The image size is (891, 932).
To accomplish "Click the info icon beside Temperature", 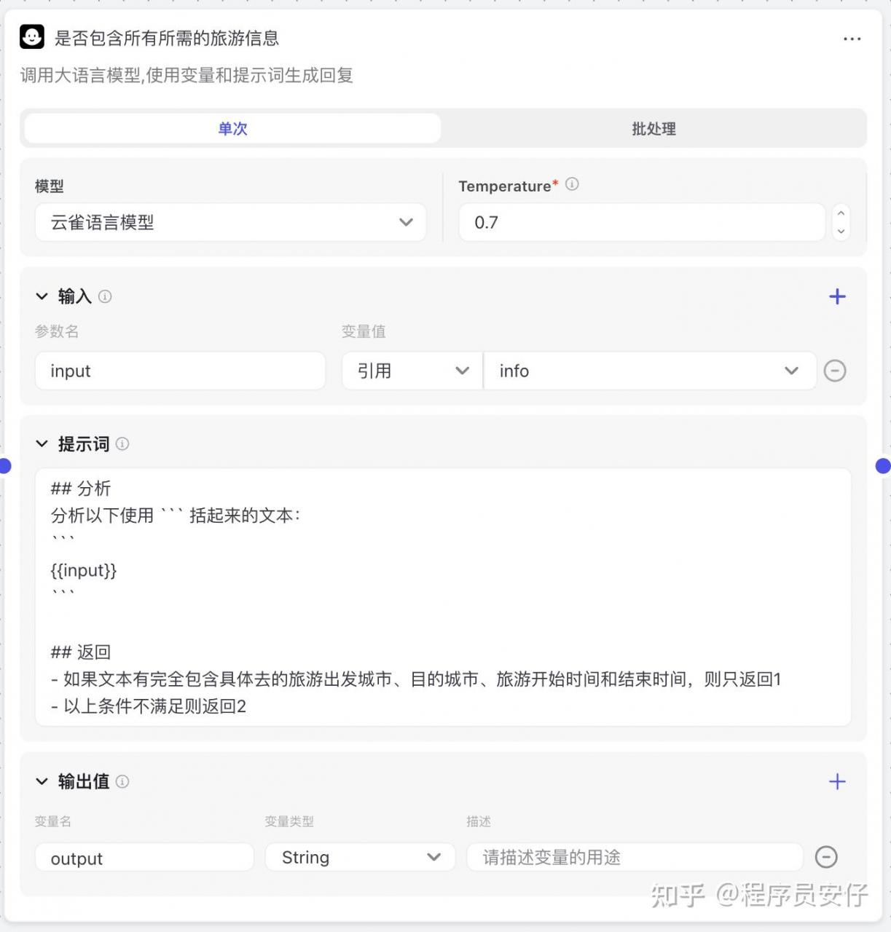I will point(572,184).
